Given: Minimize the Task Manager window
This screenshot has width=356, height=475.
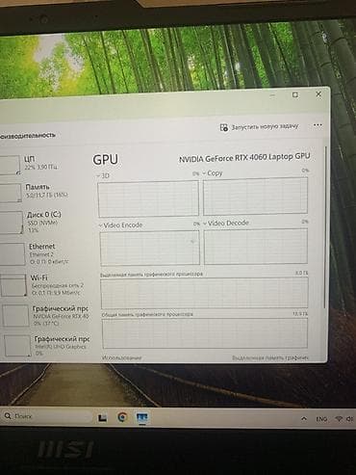Looking at the screenshot, I should 272,95.
